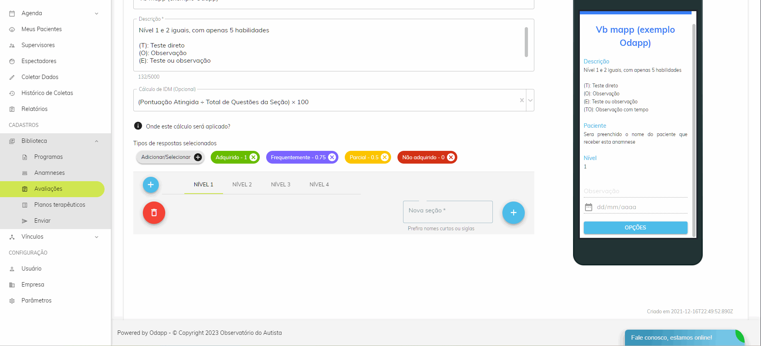Switch to the NÍVEL 3 tab

[281, 184]
